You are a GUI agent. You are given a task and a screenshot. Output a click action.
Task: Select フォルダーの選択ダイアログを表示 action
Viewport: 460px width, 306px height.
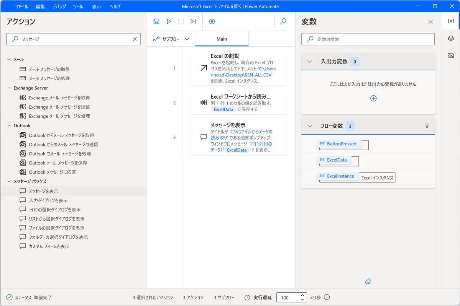tap(58, 237)
